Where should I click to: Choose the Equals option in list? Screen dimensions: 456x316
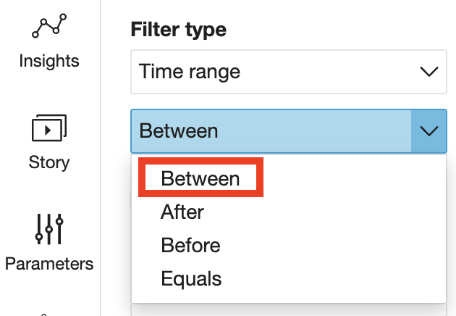click(x=191, y=279)
